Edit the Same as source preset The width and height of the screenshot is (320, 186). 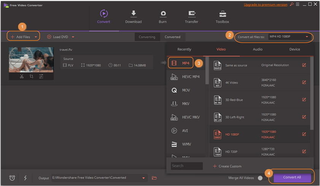tap(304, 65)
